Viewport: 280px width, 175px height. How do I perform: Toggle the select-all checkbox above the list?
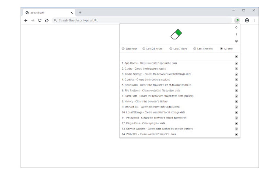click(236, 56)
